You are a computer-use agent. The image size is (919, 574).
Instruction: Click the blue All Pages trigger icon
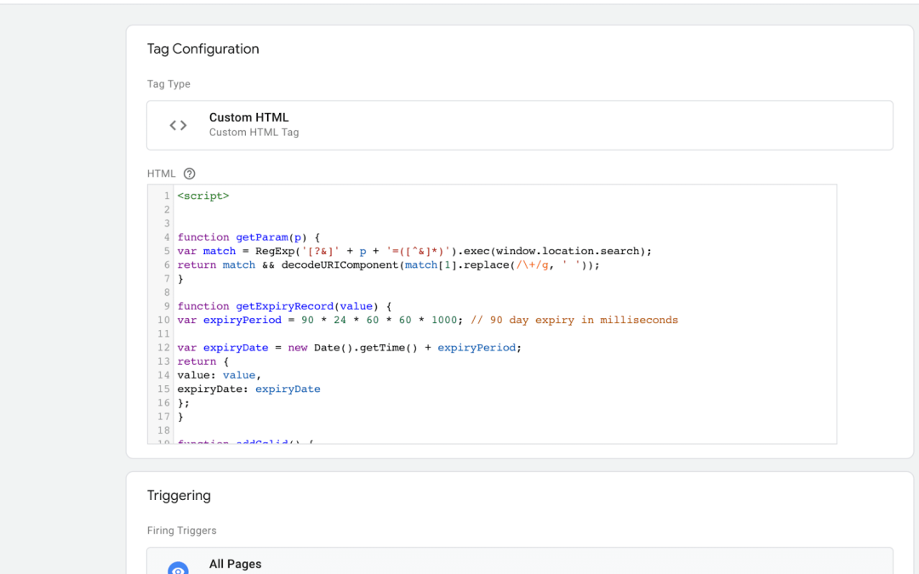[x=178, y=567]
